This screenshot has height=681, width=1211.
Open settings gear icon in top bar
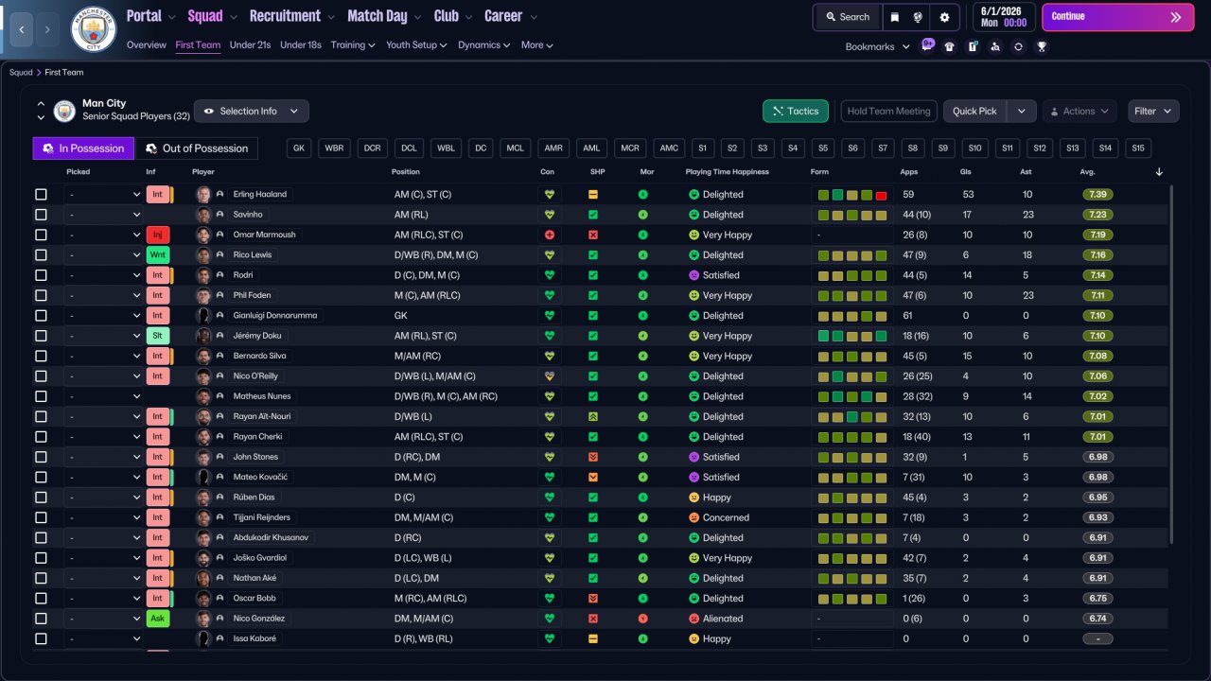pyautogui.click(x=944, y=17)
